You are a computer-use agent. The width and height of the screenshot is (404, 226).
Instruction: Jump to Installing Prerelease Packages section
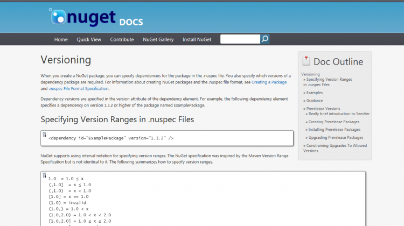(x=335, y=130)
